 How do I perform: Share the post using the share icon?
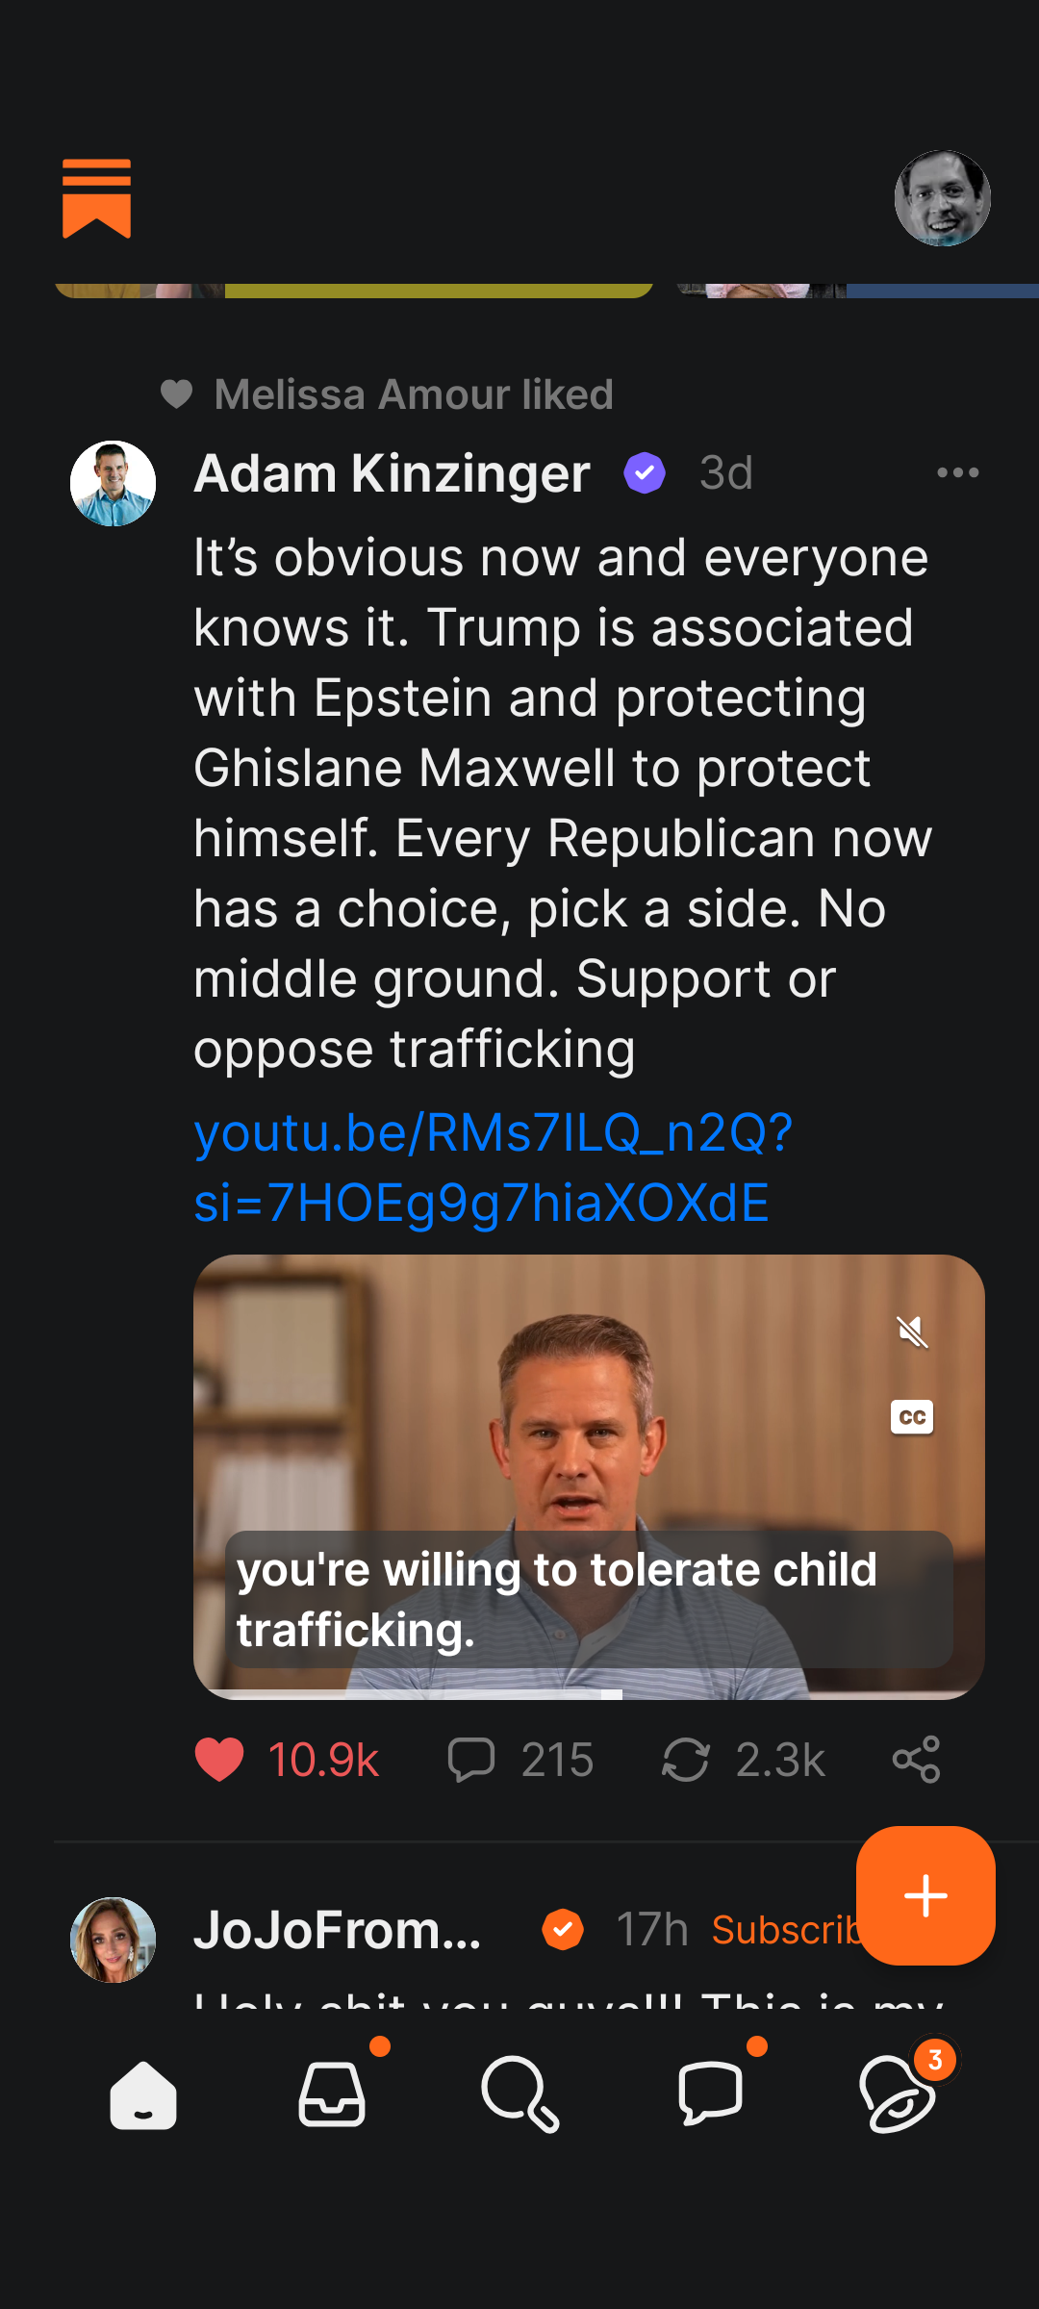(916, 1760)
